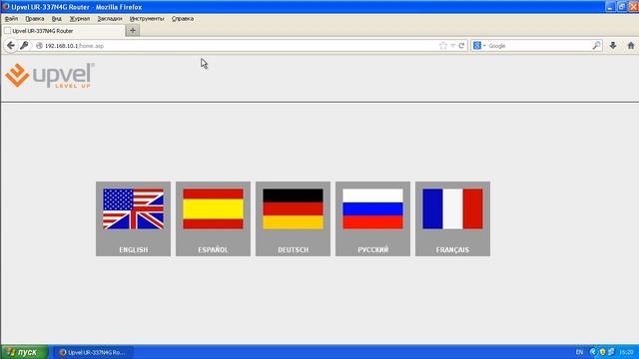Open a new tab with the plus button

tap(133, 31)
